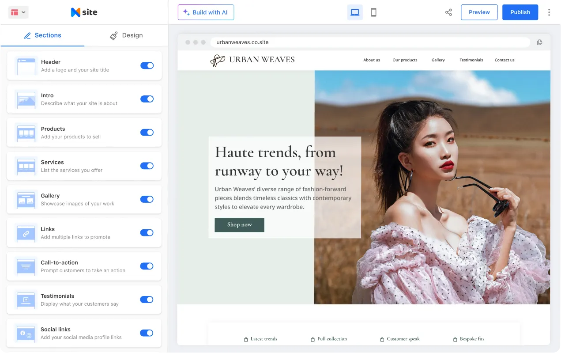
Task: Disable the Call-to-action section toggle
Action: coord(147,266)
